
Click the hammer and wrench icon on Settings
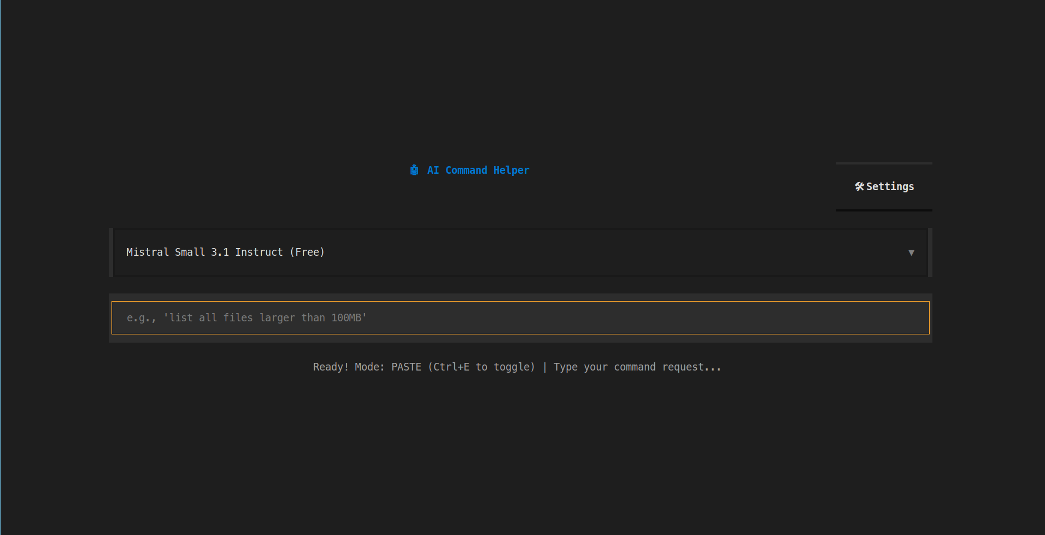[860, 186]
